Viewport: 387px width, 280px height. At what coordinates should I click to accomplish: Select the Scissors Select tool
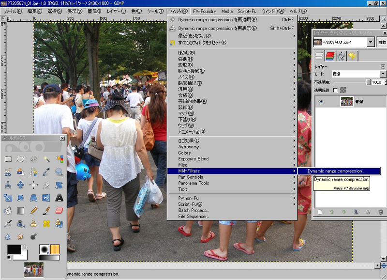[x=8, y=172]
